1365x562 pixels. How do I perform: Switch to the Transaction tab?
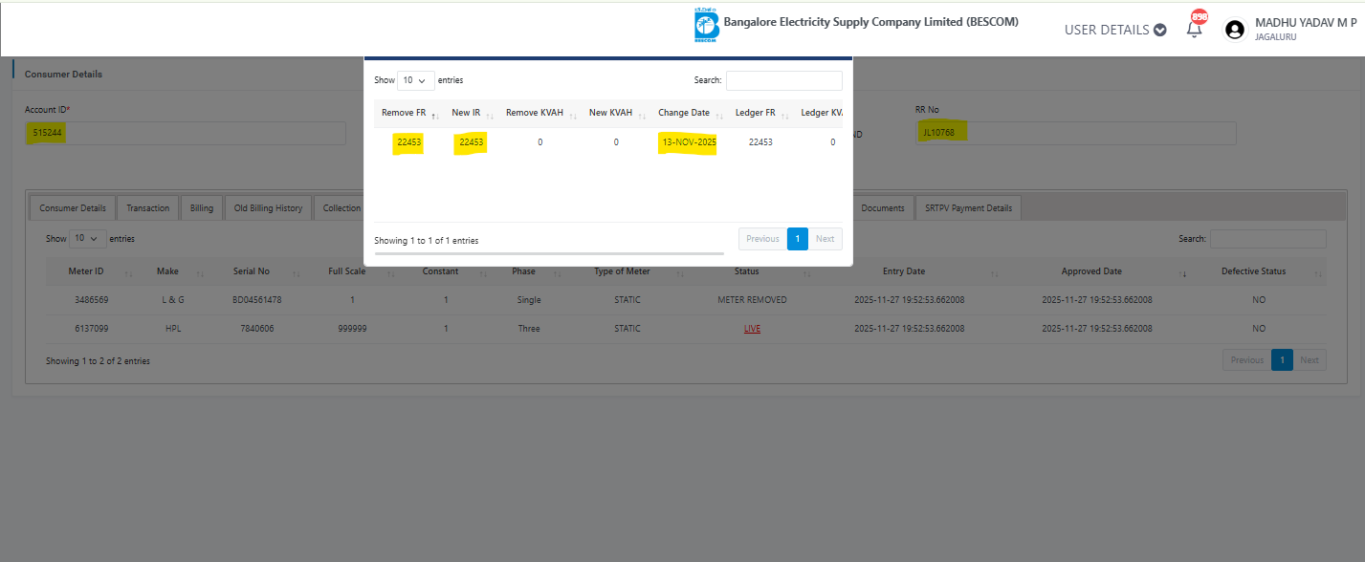coord(147,207)
